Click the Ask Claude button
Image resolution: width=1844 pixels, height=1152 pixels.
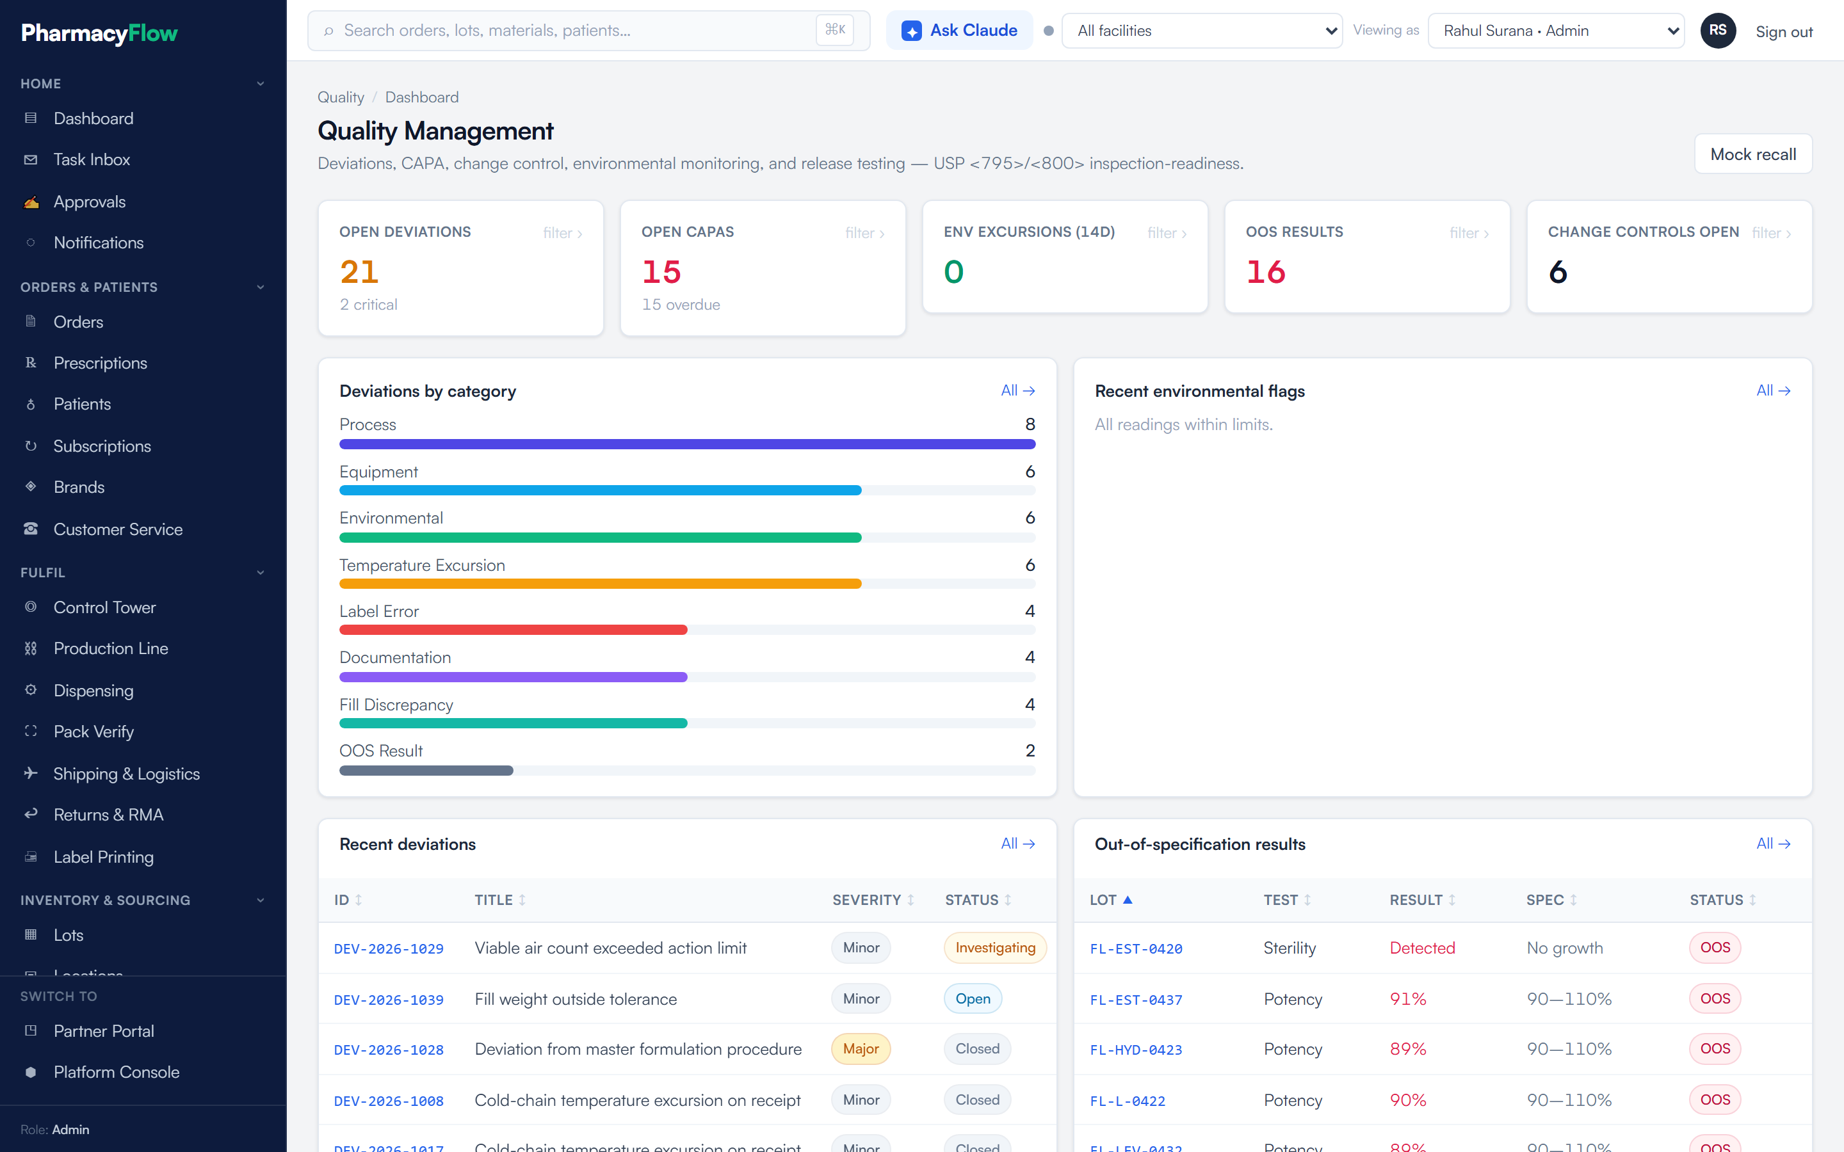click(959, 31)
